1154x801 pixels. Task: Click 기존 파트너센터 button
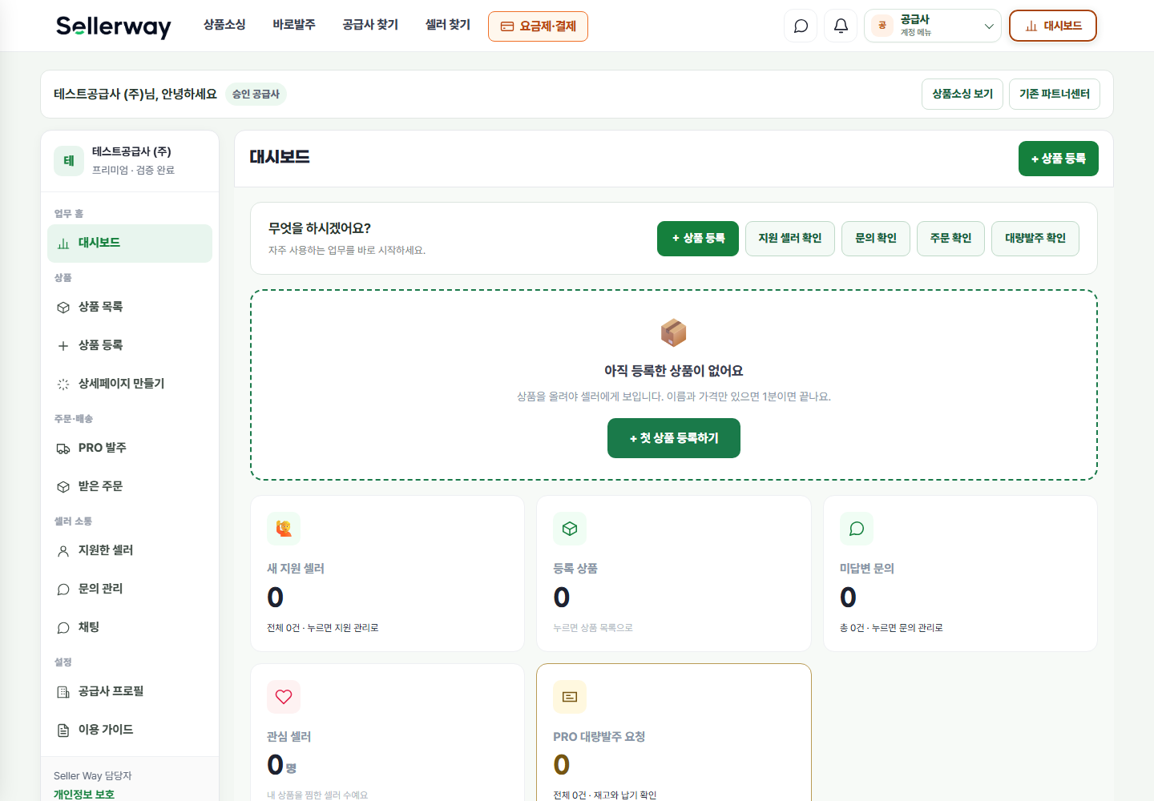pos(1055,94)
